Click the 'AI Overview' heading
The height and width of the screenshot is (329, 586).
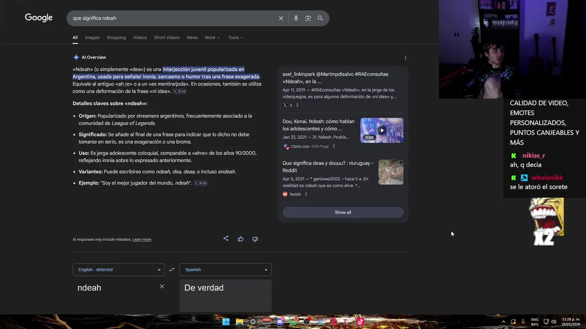point(94,58)
